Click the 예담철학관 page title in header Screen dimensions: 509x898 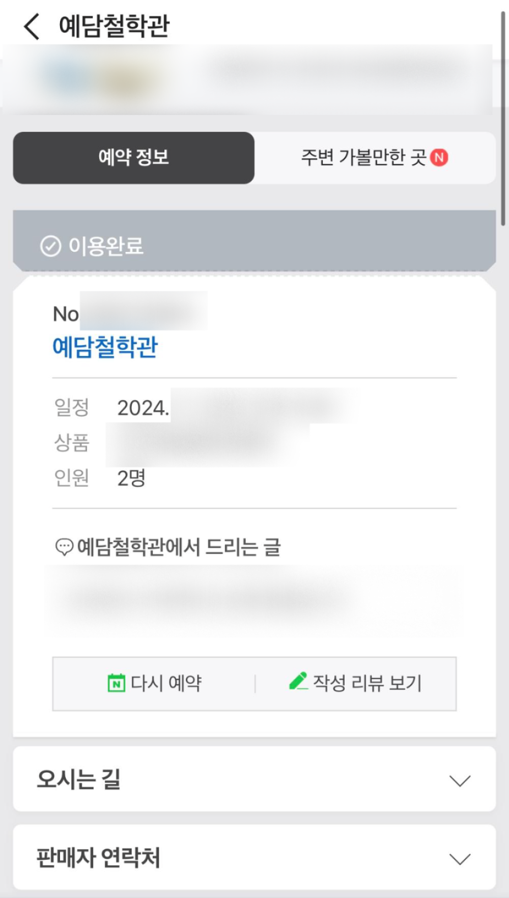[114, 26]
